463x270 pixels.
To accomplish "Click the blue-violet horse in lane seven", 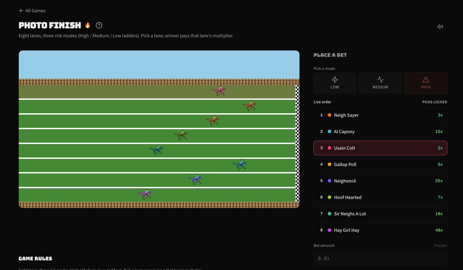I will pyautogui.click(x=195, y=179).
